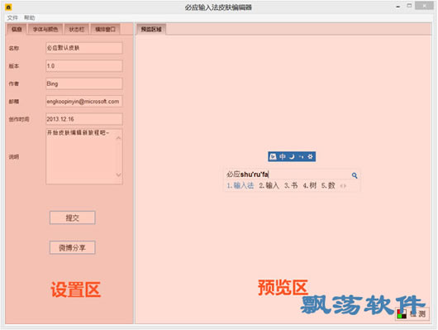Viewport: 438px width, 330px height.
Task: Switch to the 字体与颜色 tab
Action: [x=45, y=30]
